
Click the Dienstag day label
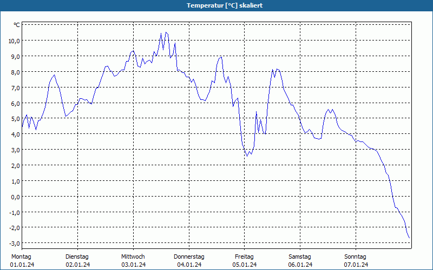point(77,257)
